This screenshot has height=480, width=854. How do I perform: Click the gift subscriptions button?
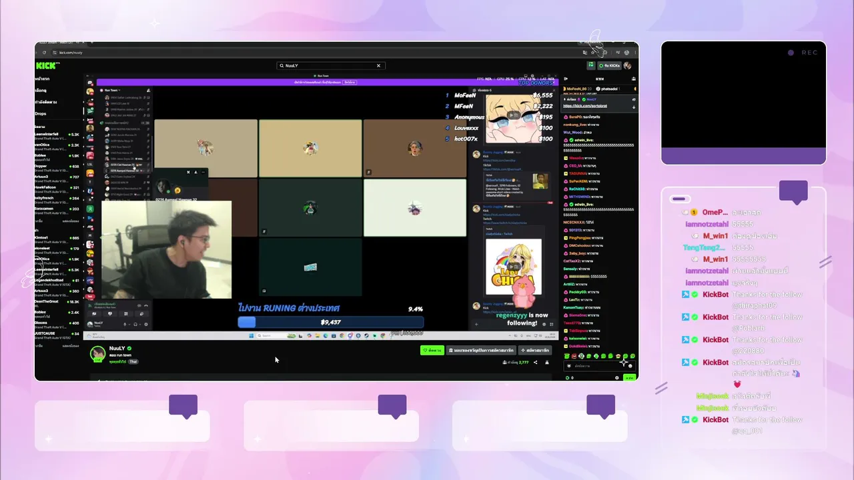[481, 350]
